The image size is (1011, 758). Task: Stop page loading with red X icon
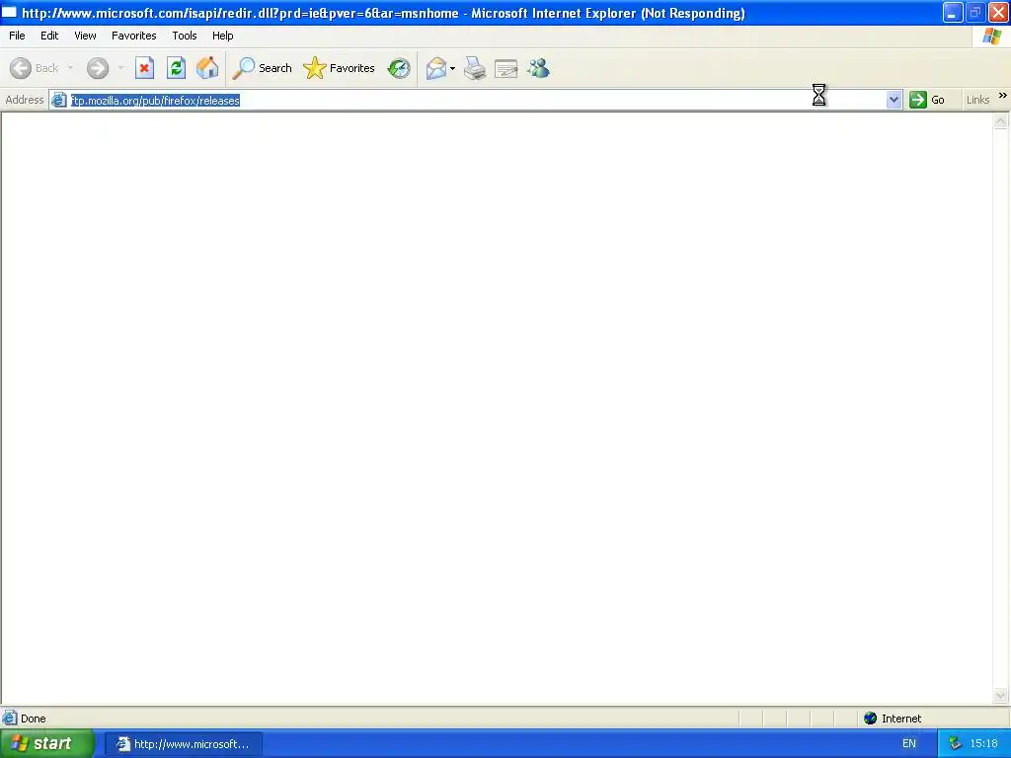[x=144, y=68]
